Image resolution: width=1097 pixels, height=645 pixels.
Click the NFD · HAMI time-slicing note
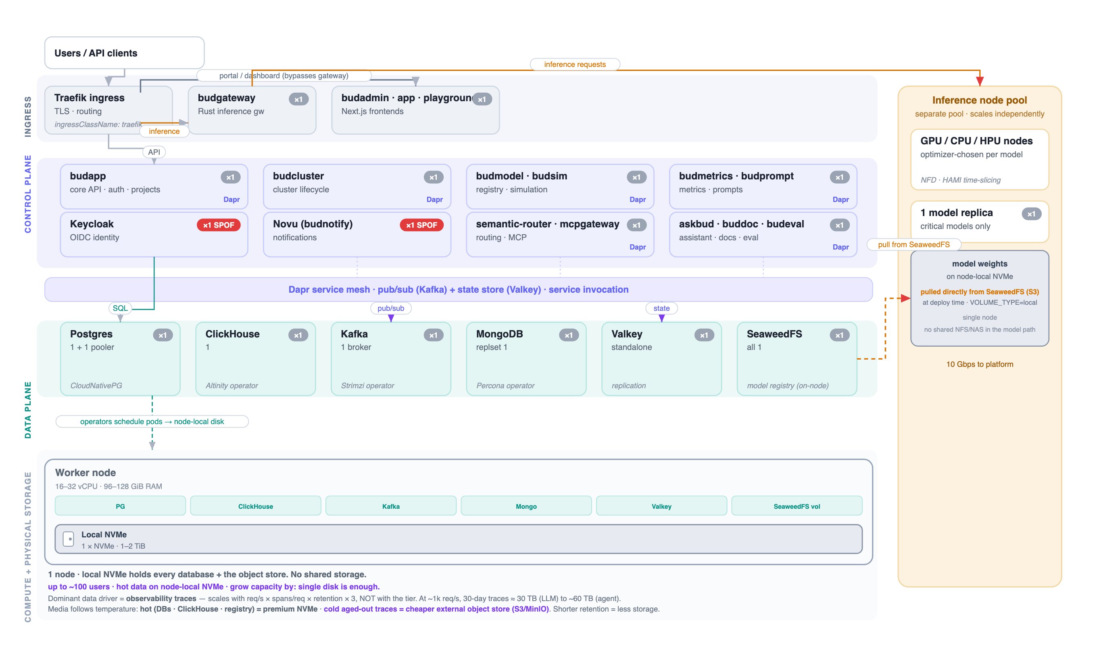[x=960, y=180]
